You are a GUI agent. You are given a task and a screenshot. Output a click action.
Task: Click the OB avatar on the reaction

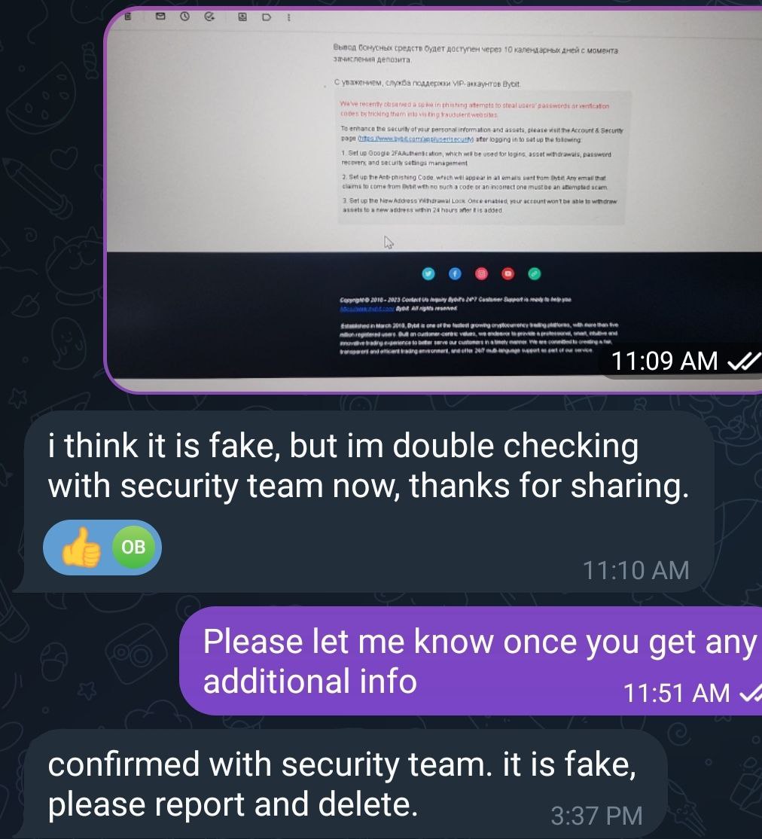[133, 547]
